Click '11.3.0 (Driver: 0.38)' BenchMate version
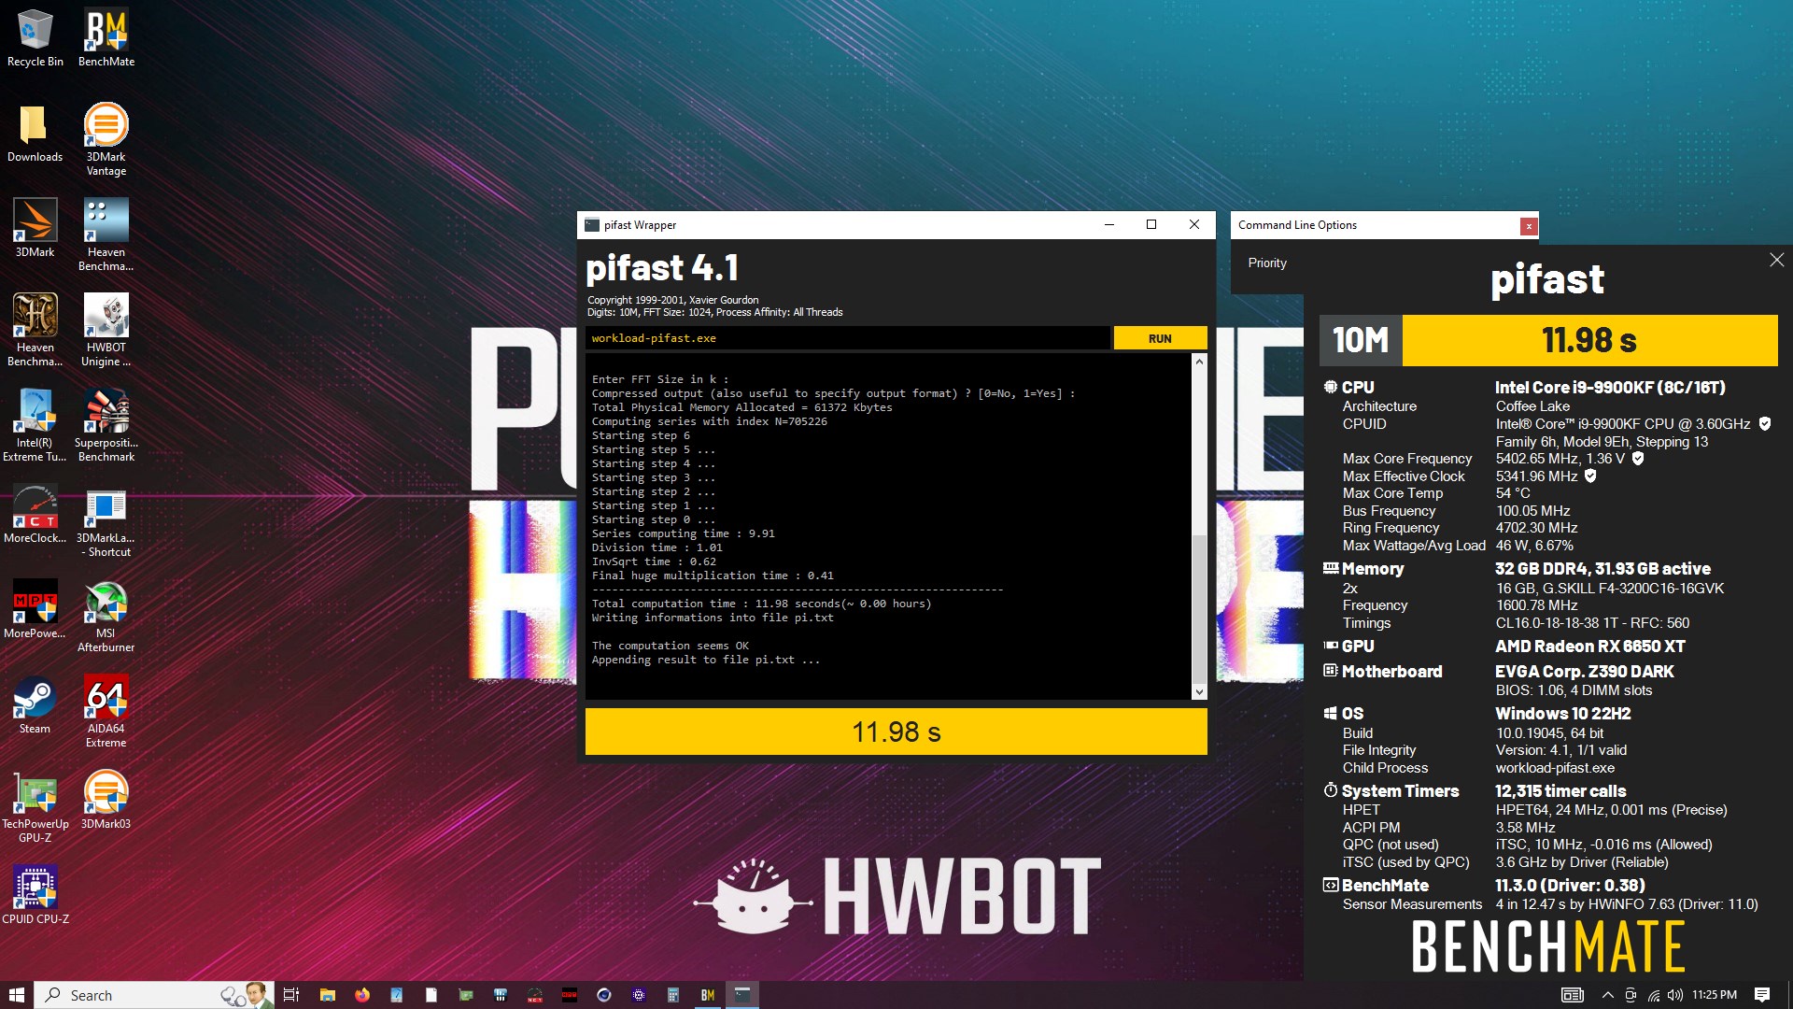This screenshot has height=1009, width=1793. [x=1570, y=886]
